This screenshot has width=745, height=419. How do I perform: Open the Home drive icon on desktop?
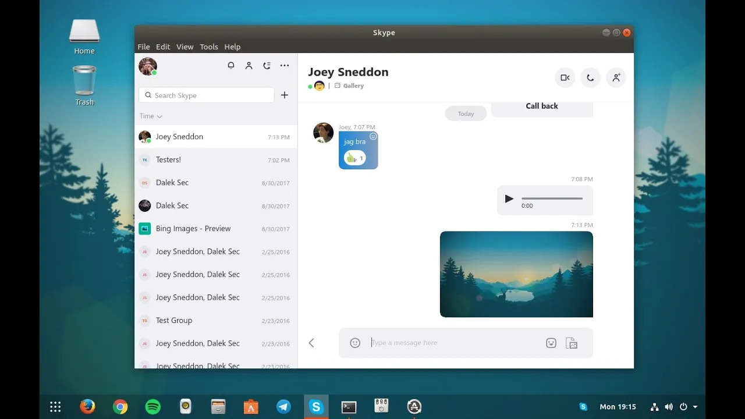(84, 37)
